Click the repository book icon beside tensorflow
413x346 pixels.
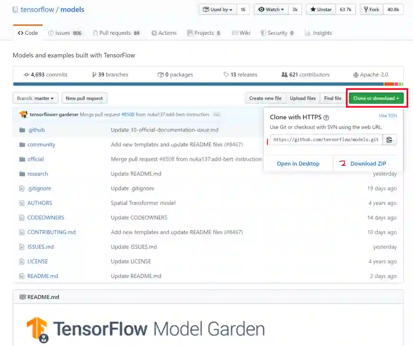pyautogui.click(x=15, y=10)
